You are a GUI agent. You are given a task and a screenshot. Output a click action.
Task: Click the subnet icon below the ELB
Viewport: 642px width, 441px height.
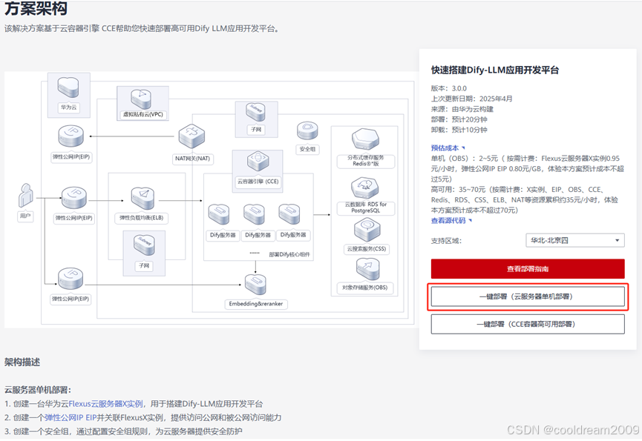[x=144, y=246]
